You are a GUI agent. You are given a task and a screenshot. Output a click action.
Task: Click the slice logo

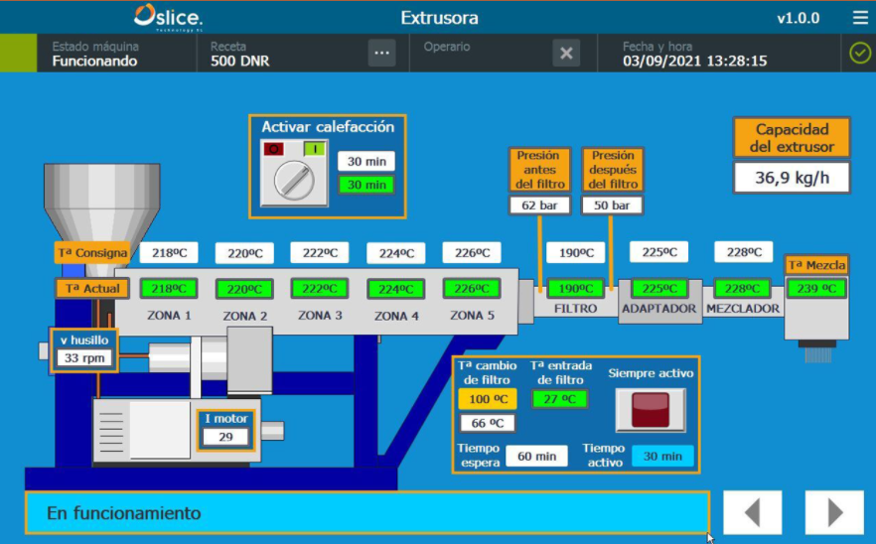(169, 18)
